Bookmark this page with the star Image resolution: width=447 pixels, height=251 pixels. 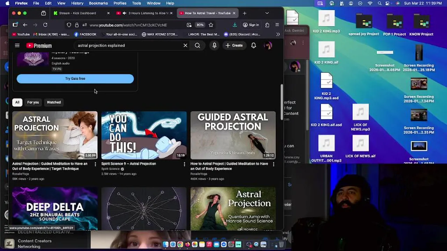point(211,25)
